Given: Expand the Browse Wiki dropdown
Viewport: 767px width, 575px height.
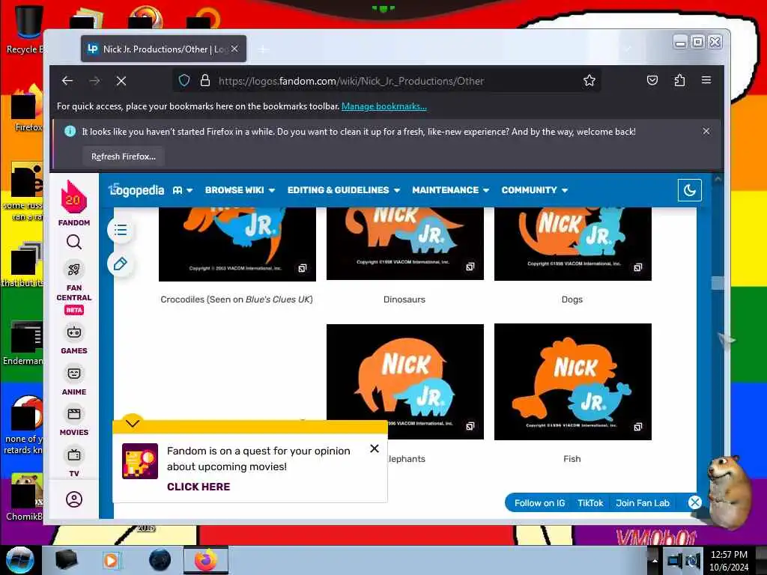Looking at the screenshot, I should [x=240, y=190].
